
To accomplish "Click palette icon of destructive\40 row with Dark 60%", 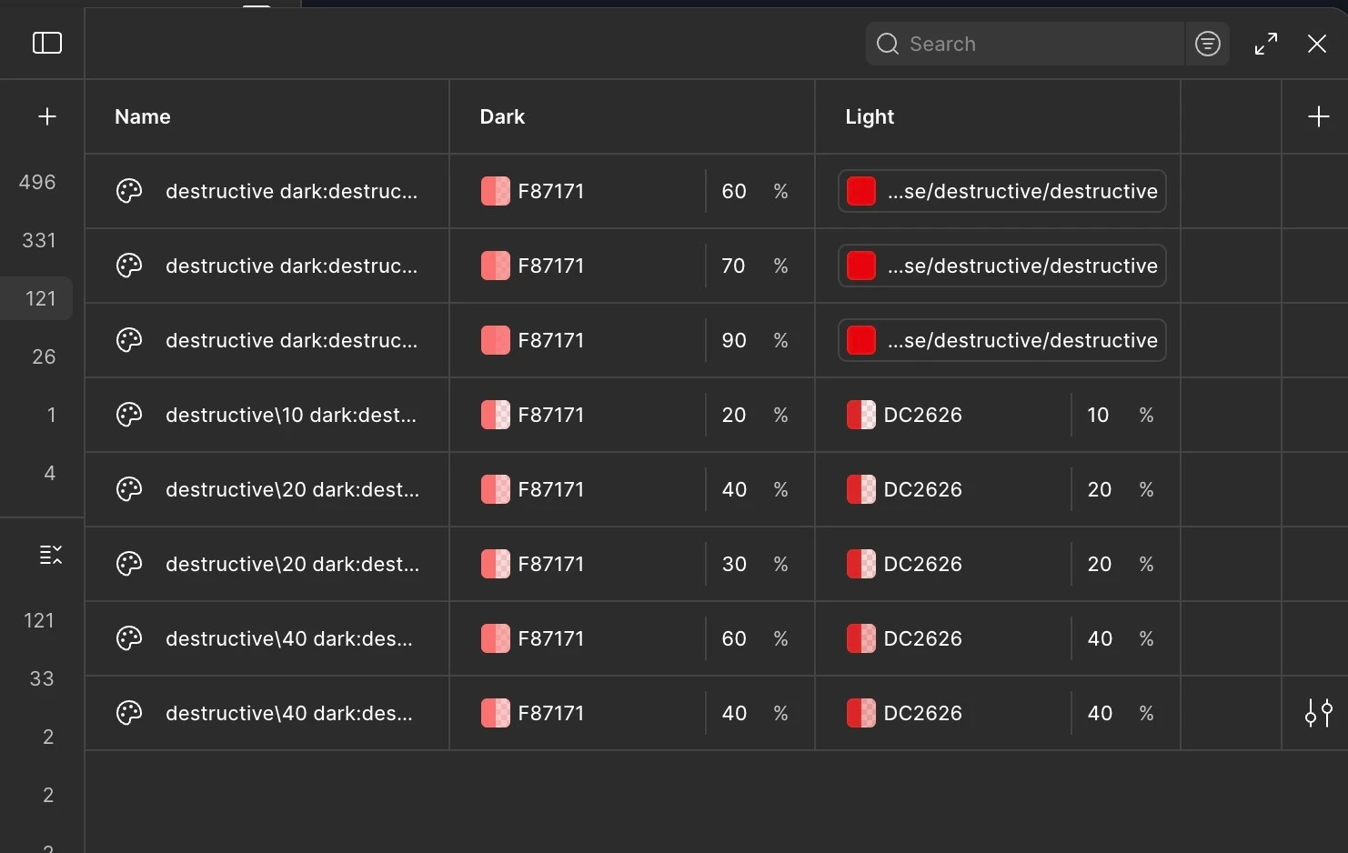I will (x=129, y=638).
